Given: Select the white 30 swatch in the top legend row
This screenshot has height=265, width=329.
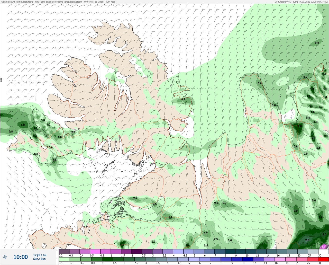Looking at the screenshot, I should click(323, 251).
